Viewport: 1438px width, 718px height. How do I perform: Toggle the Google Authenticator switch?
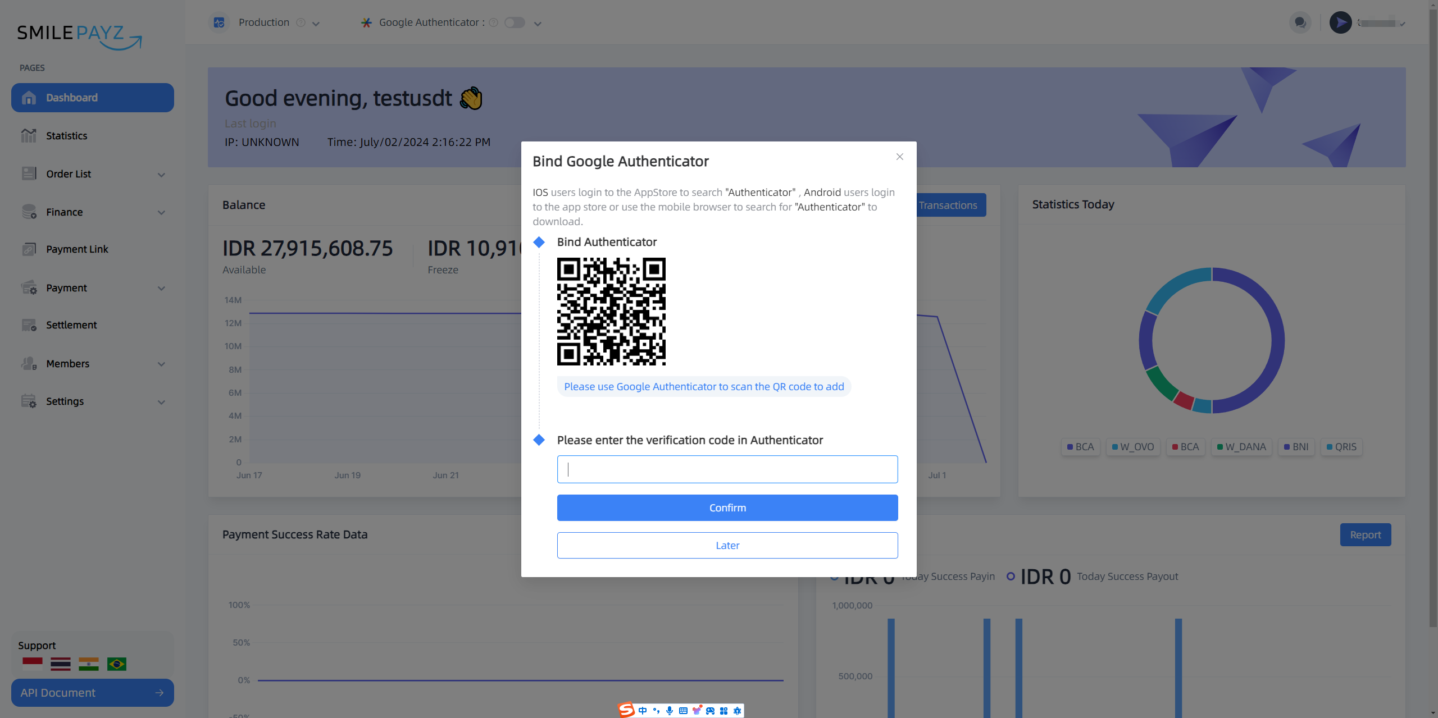pos(515,22)
